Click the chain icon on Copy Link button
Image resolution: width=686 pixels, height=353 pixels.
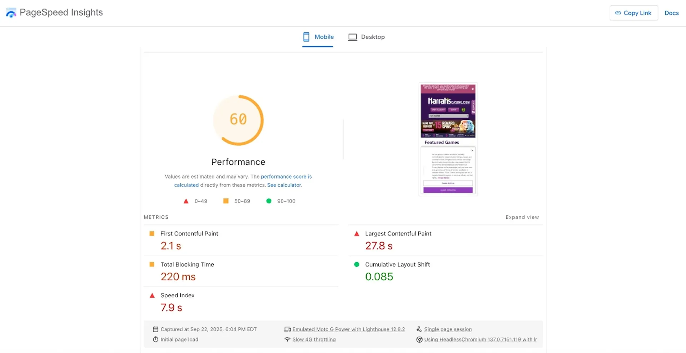click(618, 13)
